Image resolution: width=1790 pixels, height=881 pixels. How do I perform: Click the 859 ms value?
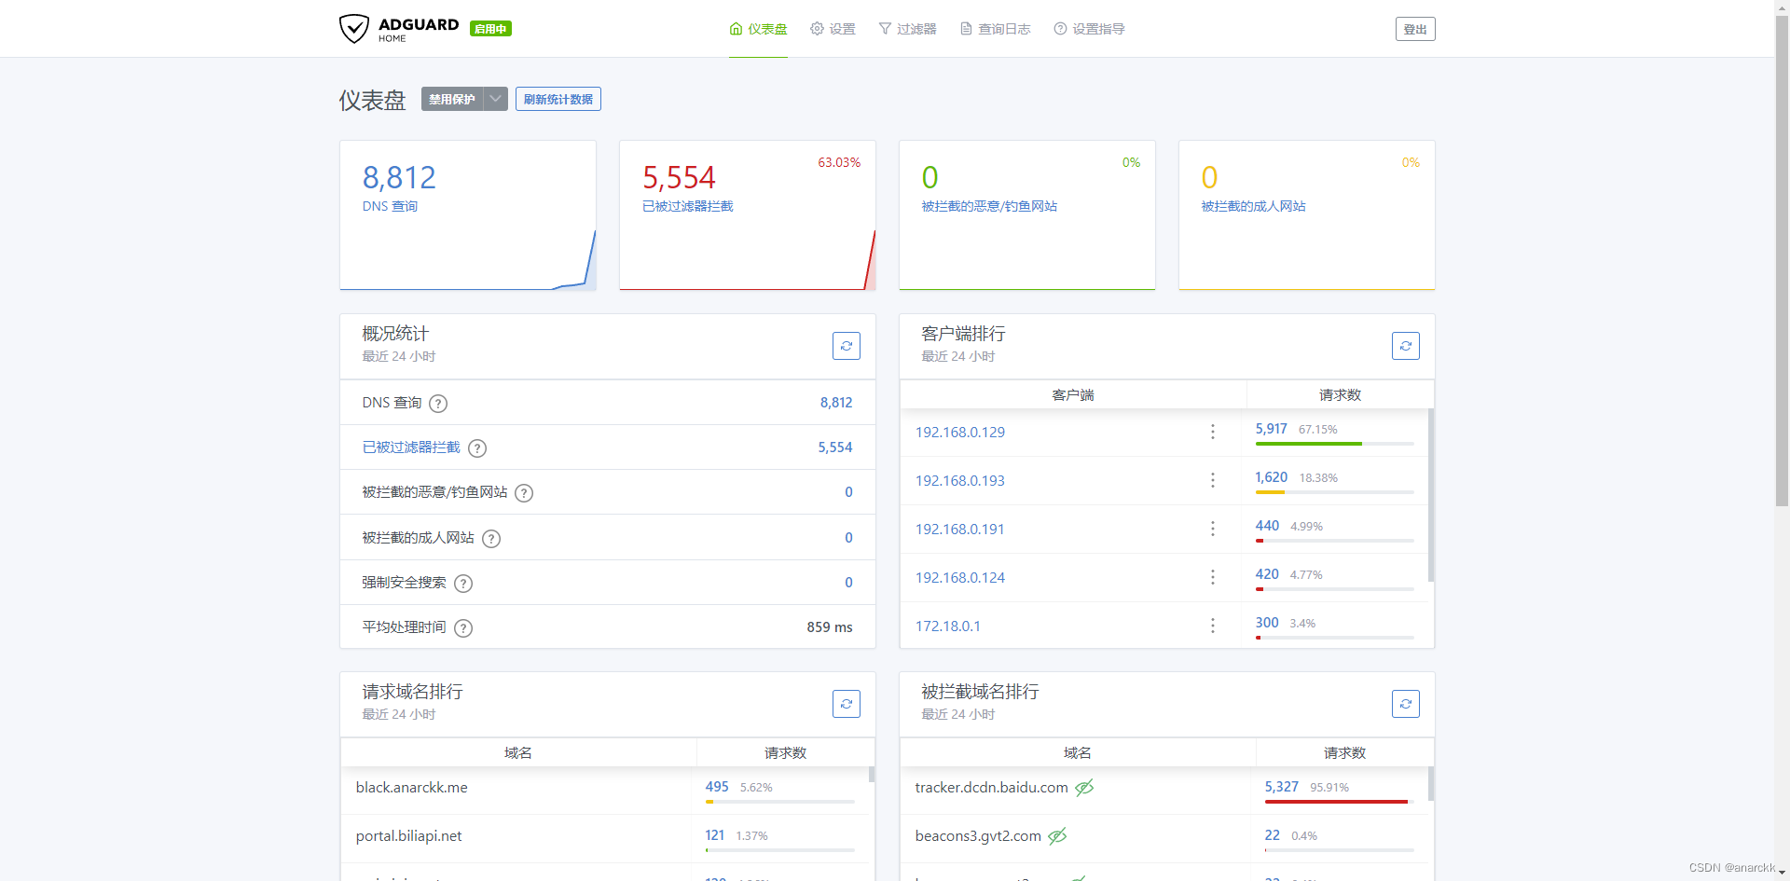(x=830, y=627)
